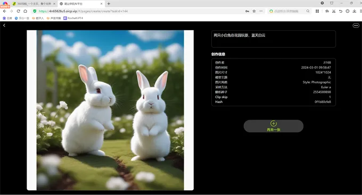This screenshot has width=362, height=195.
Task: Open the favorites star-with-list icon
Action: [327, 11]
